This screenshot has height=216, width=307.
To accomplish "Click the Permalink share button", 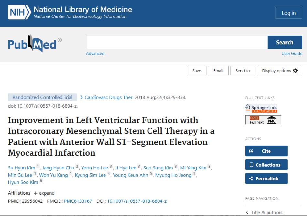I will [266, 178].
